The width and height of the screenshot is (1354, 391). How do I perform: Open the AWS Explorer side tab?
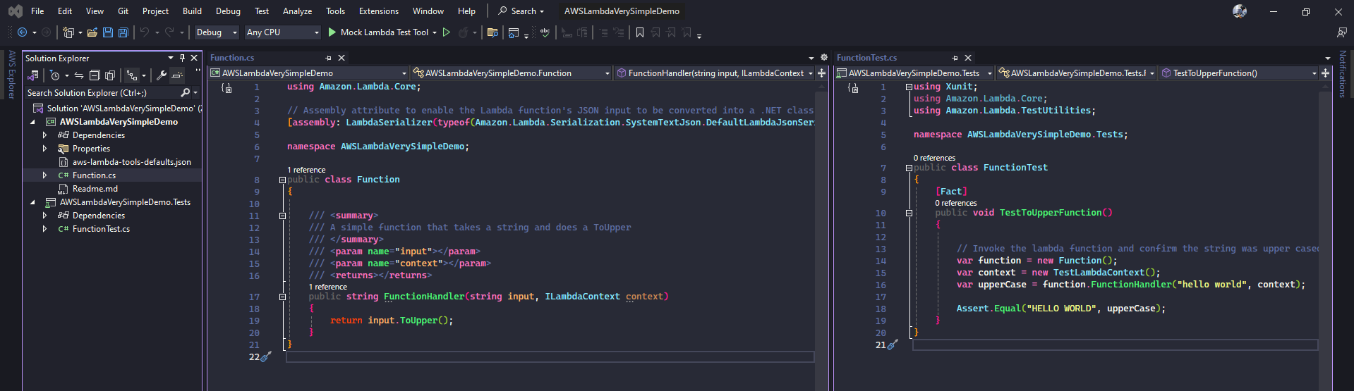tap(12, 75)
